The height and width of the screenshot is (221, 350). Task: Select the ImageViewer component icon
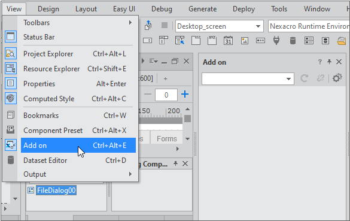coord(245,41)
